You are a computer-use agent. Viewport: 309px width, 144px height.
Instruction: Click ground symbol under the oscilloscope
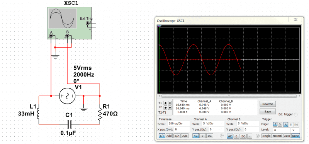(55, 57)
